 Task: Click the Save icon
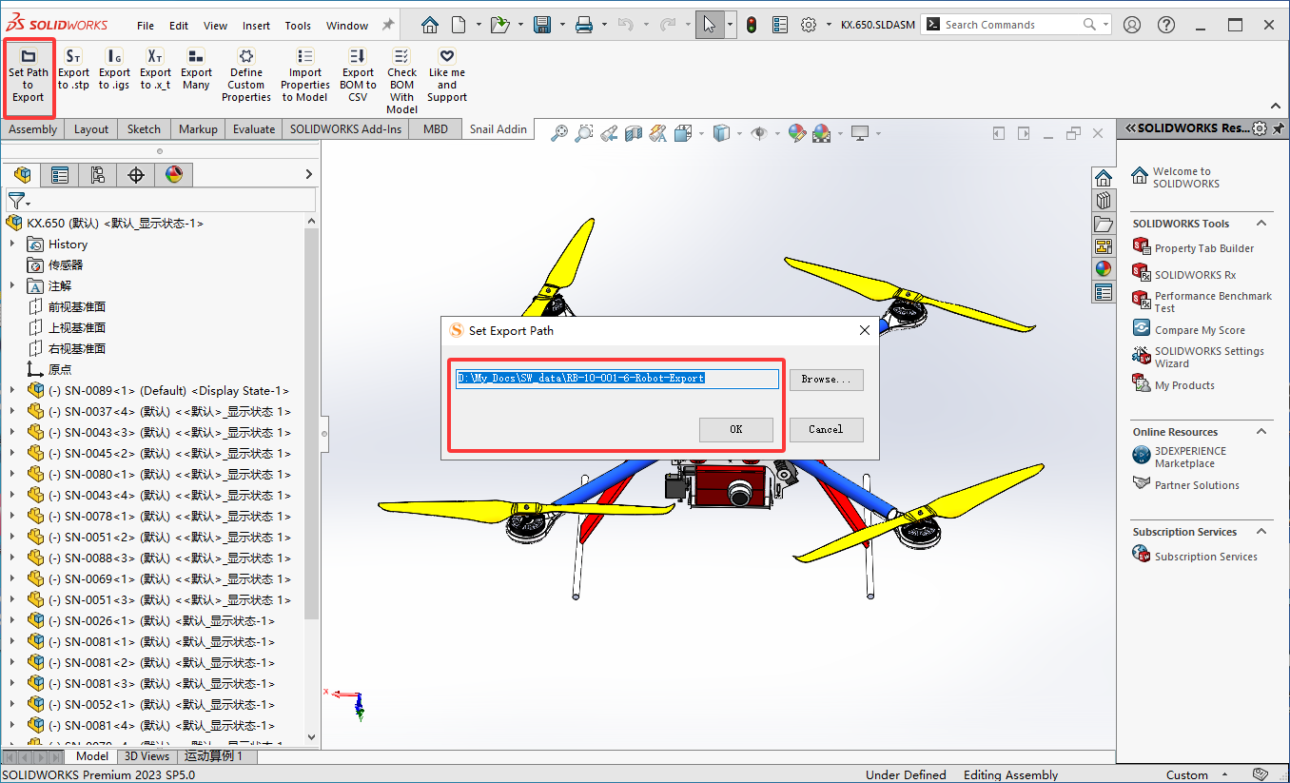click(542, 25)
